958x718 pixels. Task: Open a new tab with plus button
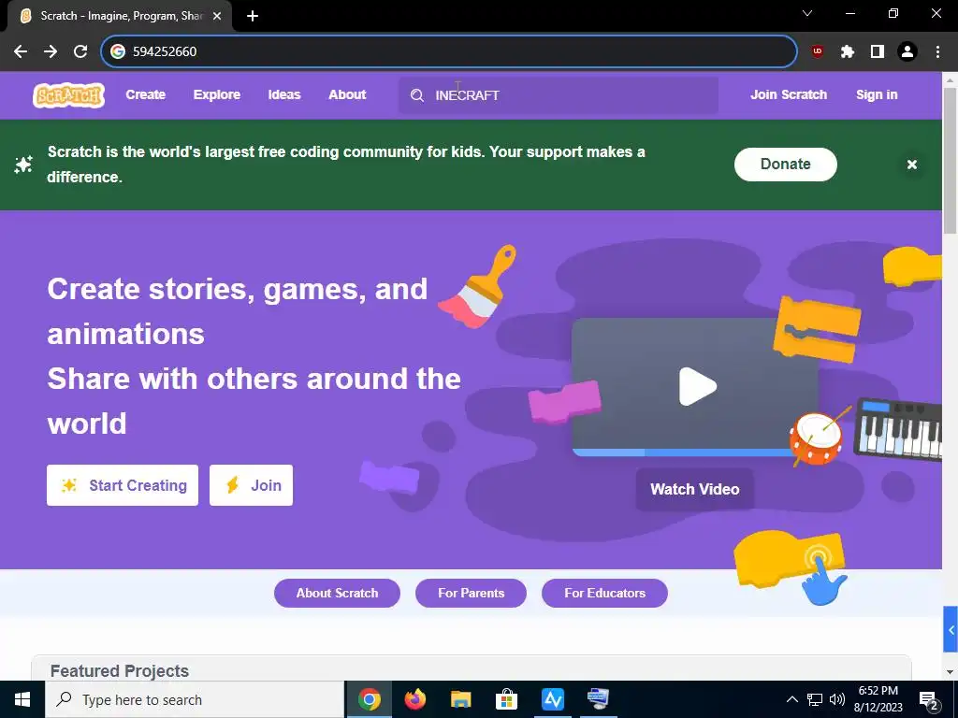(x=253, y=16)
